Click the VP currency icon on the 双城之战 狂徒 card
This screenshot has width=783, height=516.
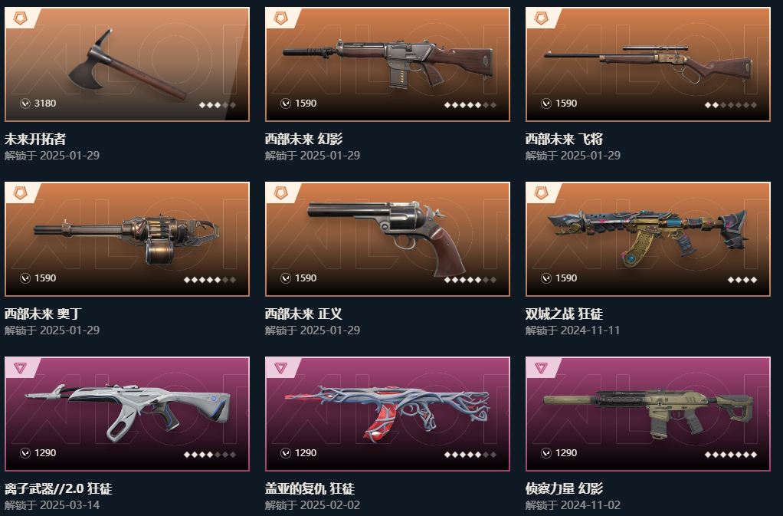tap(546, 278)
